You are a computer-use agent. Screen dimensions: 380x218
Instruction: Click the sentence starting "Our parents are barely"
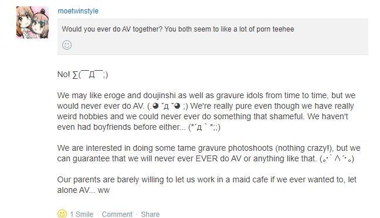(x=207, y=185)
